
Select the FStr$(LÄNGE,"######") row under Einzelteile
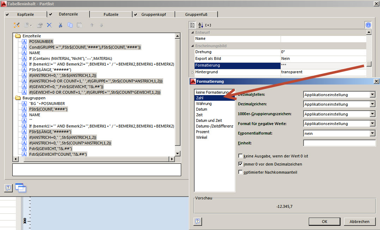pyautogui.click(x=50, y=70)
